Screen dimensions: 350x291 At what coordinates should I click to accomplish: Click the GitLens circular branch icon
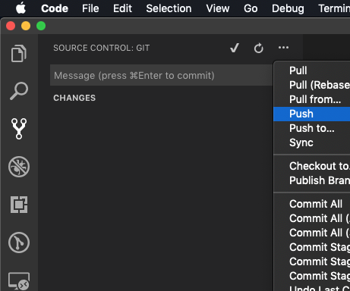pyautogui.click(x=19, y=242)
